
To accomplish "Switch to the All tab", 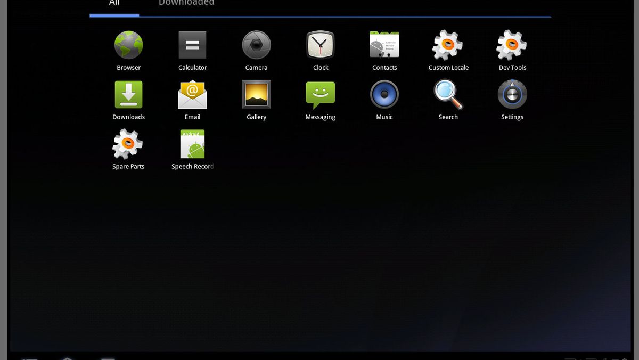I will (114, 4).
